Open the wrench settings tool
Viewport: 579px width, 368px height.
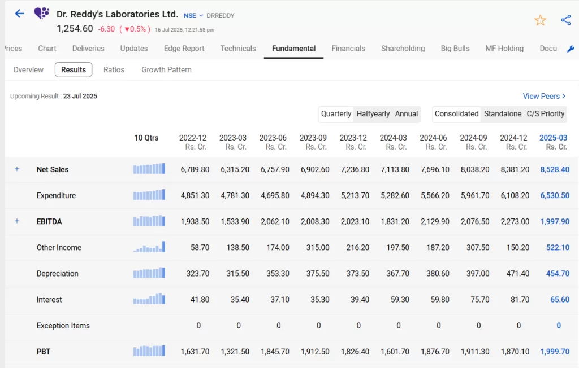(570, 49)
